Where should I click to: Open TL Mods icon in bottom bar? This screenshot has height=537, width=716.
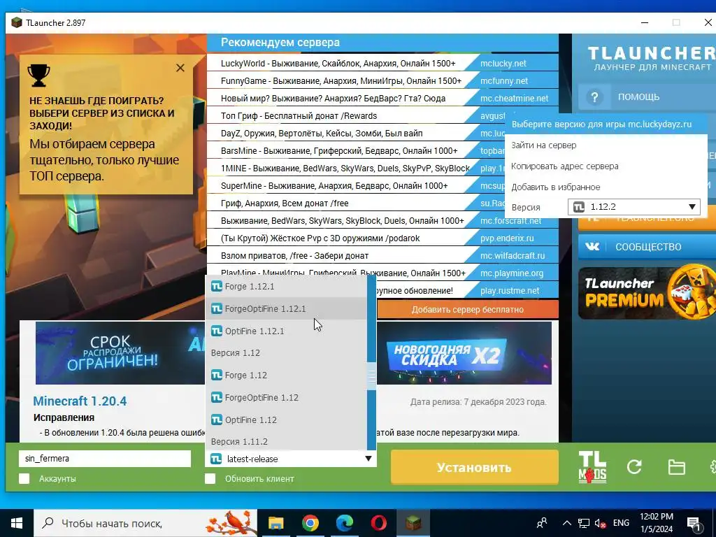[592, 466]
